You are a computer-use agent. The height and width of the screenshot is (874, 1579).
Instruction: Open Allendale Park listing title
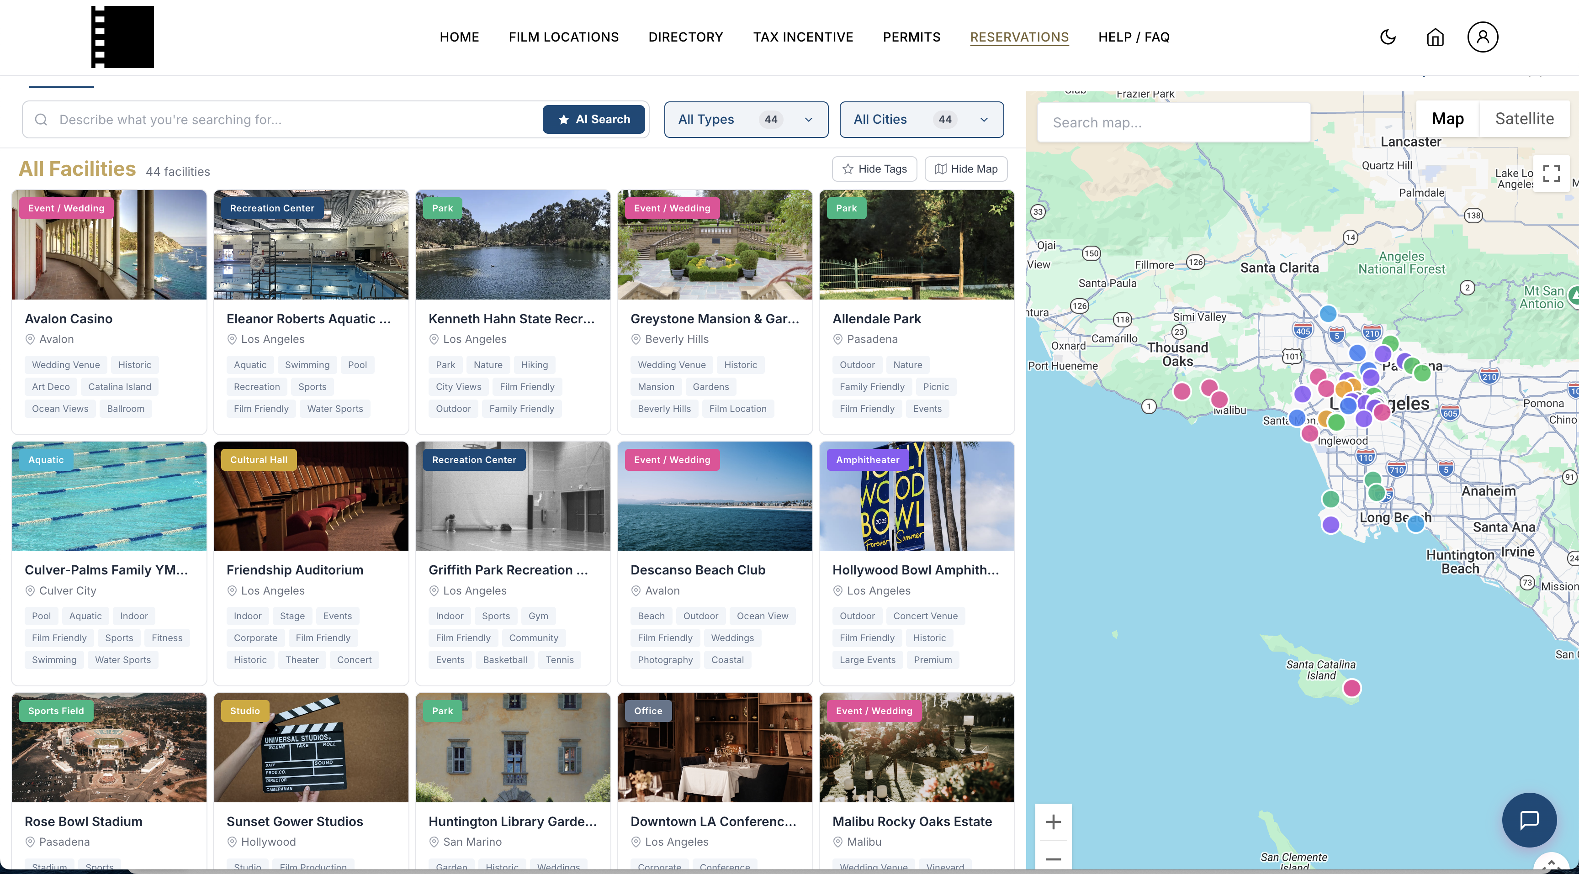877,318
